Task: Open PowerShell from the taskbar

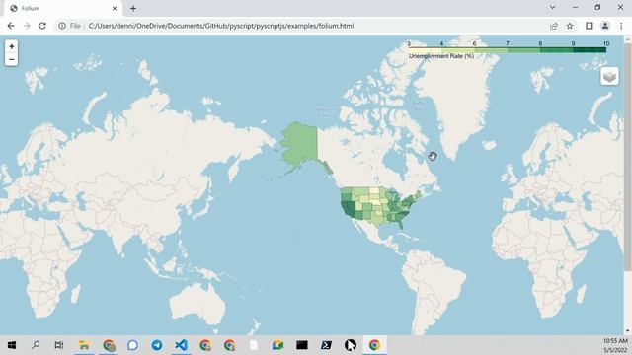Action: pyautogui.click(x=326, y=345)
